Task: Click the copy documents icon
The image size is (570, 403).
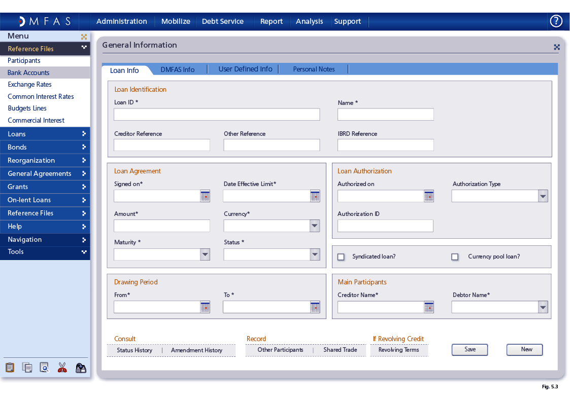Action: pyautogui.click(x=27, y=368)
